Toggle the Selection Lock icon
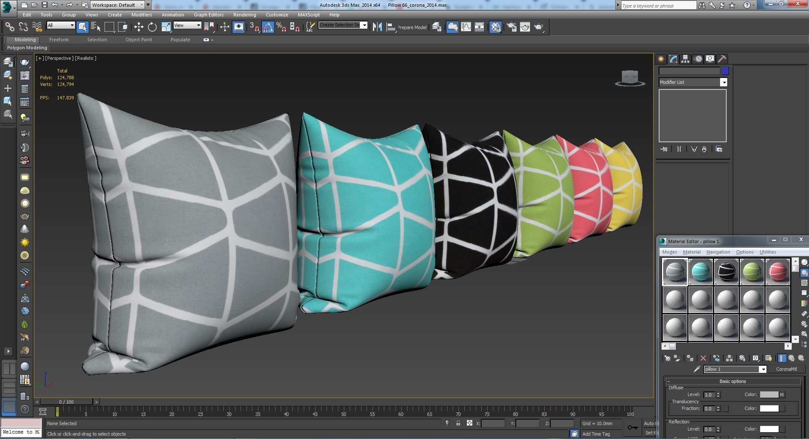The height and width of the screenshot is (439, 809). click(x=458, y=423)
